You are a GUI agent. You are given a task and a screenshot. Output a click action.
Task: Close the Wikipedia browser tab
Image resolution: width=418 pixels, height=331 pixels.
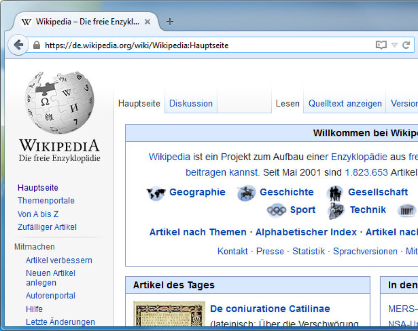pos(148,22)
